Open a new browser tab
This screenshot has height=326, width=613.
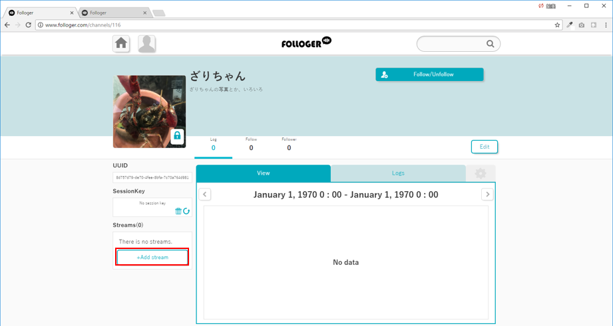pos(158,13)
